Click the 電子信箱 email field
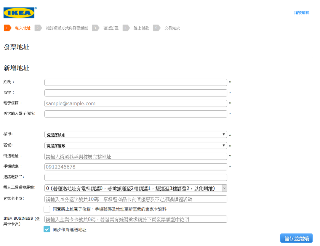This screenshot has height=246, width=320. pyautogui.click(x=136, y=103)
